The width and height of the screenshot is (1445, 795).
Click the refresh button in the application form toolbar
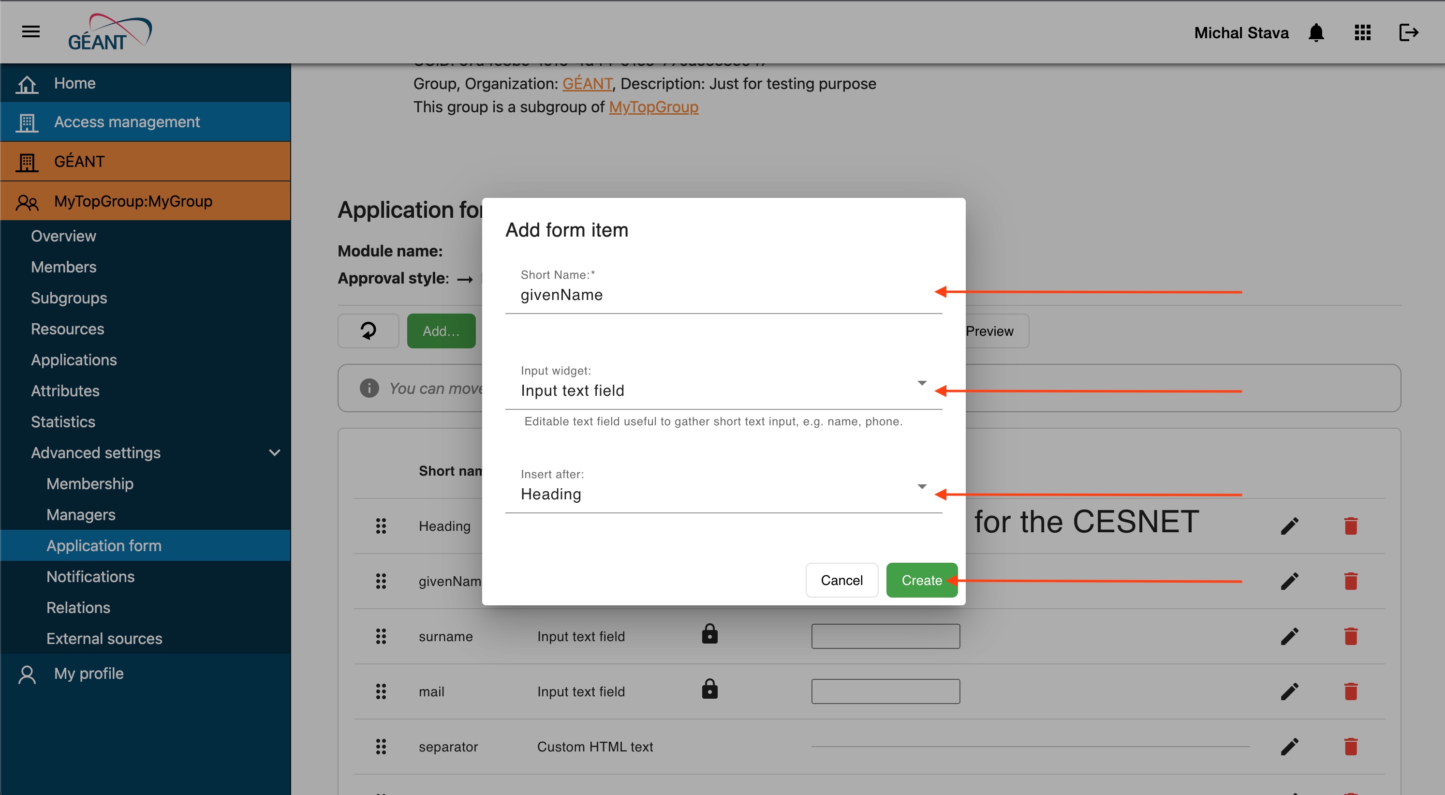point(368,330)
